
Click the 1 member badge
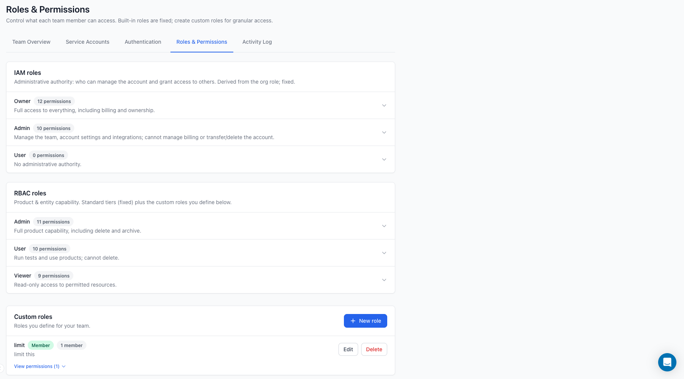pyautogui.click(x=71, y=345)
